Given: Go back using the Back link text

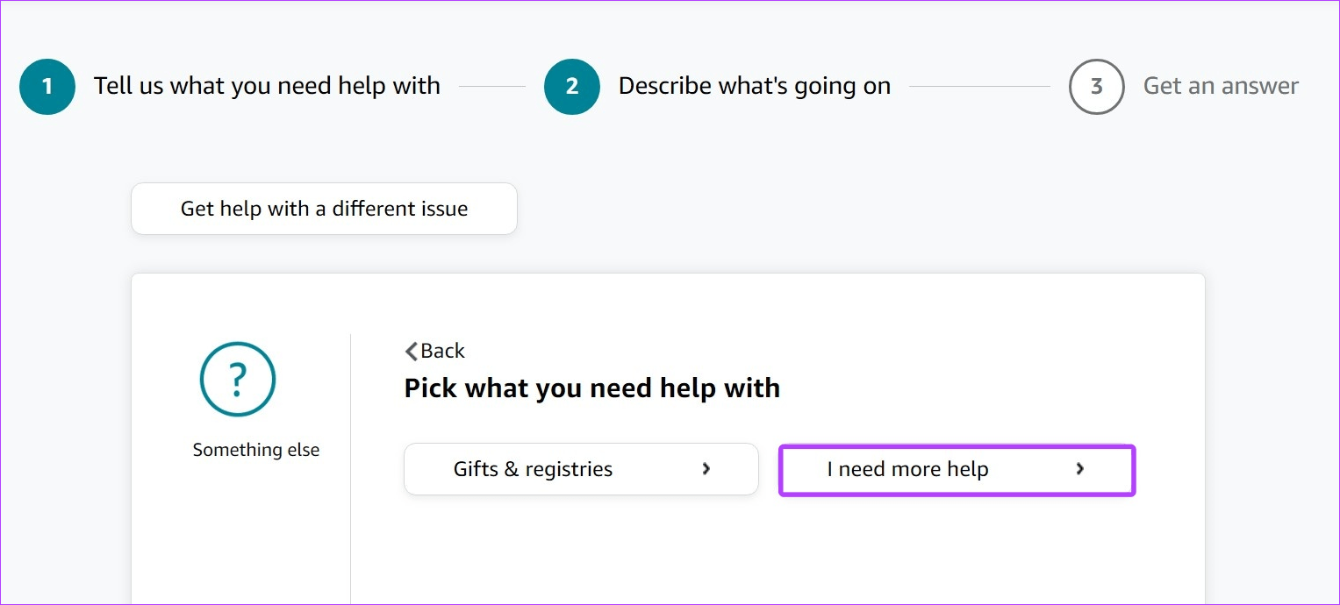Looking at the screenshot, I should (x=443, y=351).
